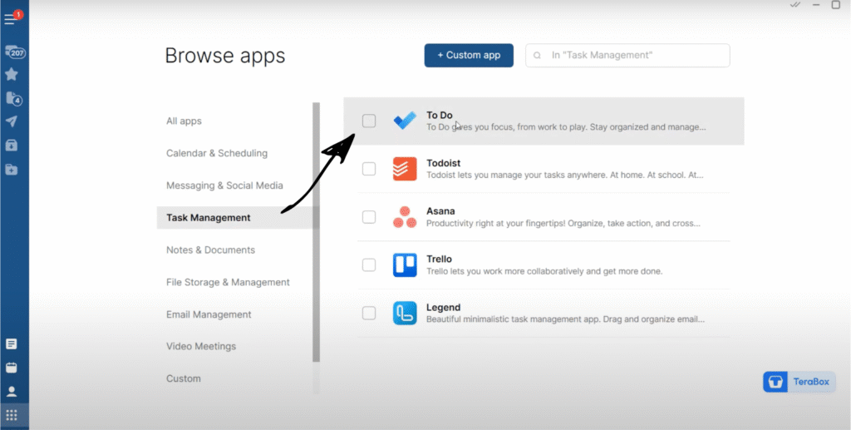Check the Asana app checkbox
The width and height of the screenshot is (851, 430).
(369, 216)
